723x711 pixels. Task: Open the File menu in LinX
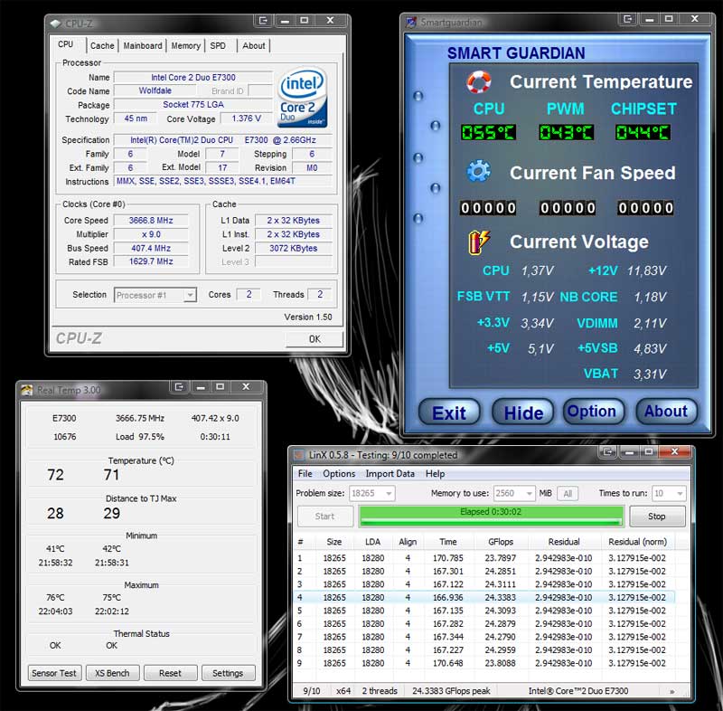305,474
